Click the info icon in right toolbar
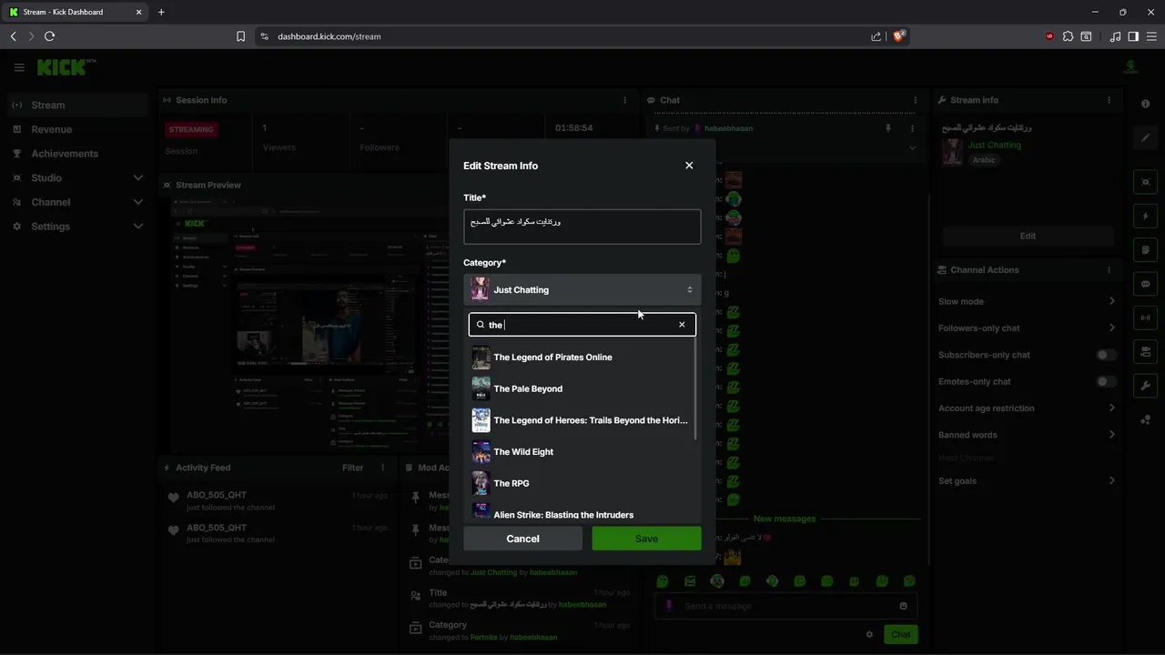Image resolution: width=1165 pixels, height=655 pixels. coord(1146,104)
